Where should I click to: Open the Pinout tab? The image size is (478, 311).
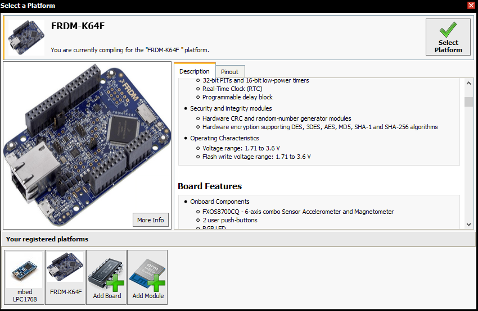230,72
